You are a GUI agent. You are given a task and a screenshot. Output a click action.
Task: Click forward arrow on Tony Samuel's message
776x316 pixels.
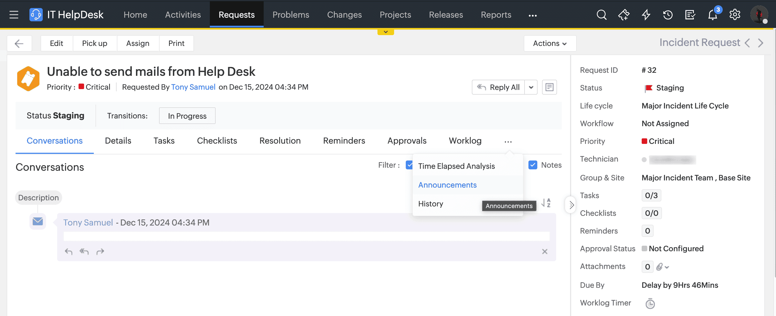[x=100, y=252]
